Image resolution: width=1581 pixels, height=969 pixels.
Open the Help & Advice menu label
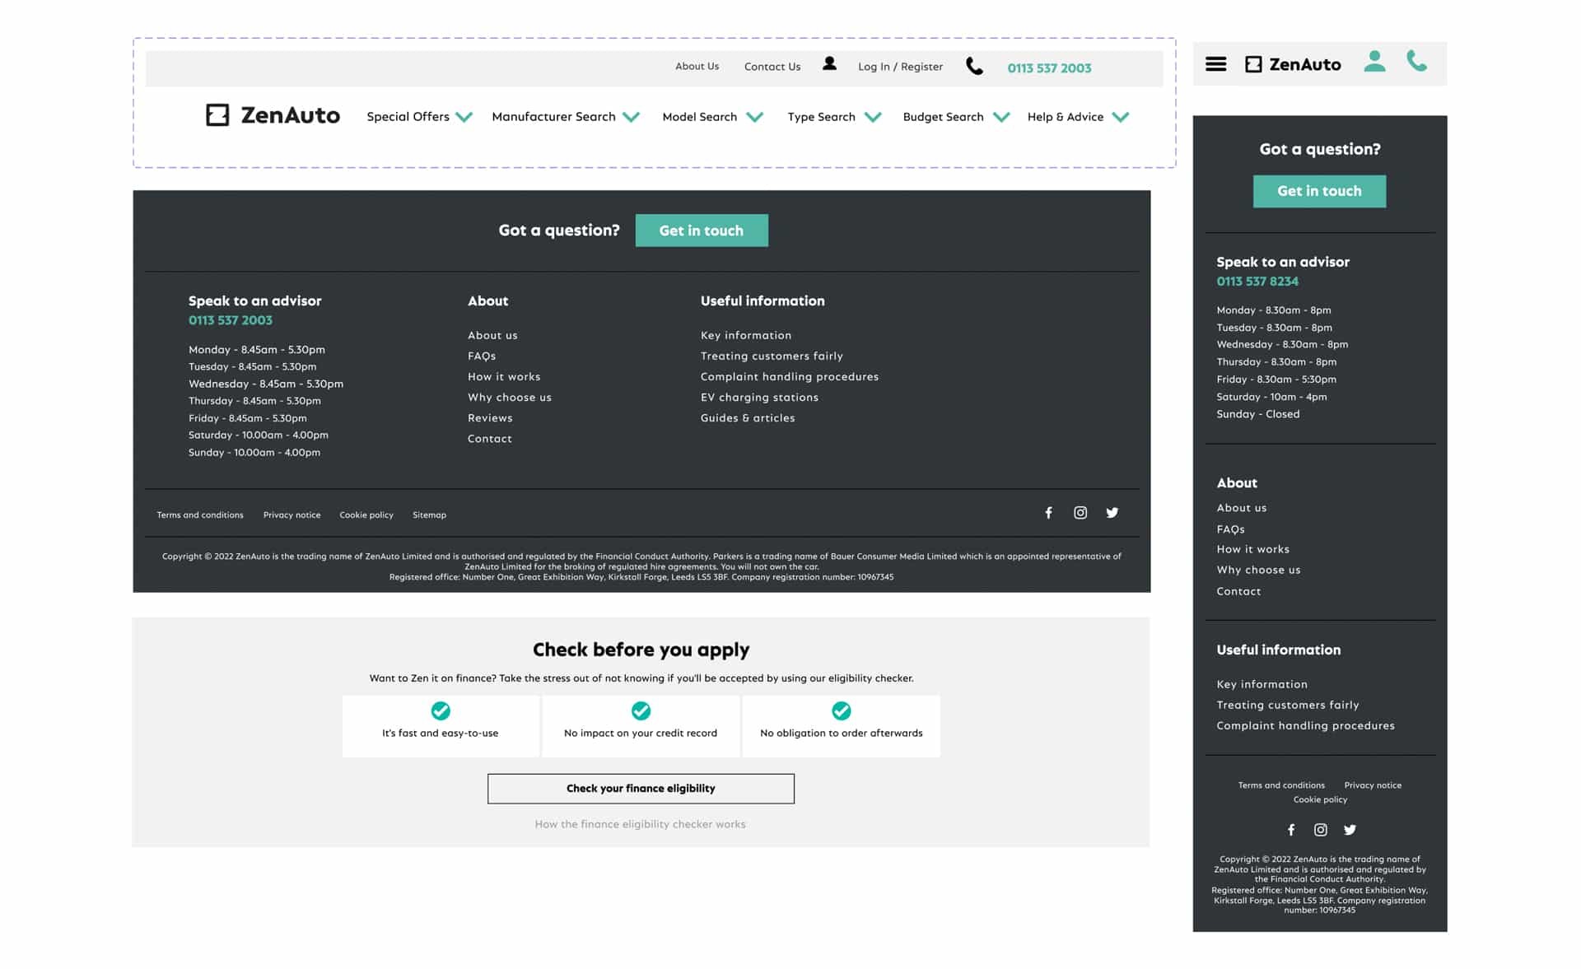[1065, 117]
